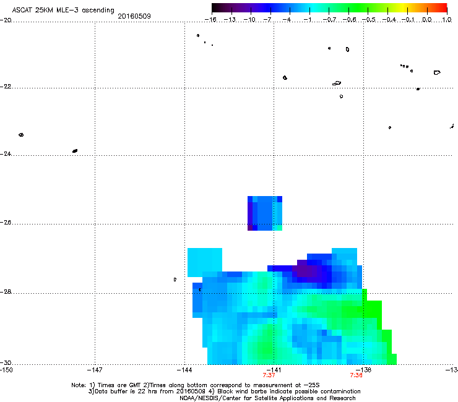
Task: Click the red end of the color scale
Action: [x=444, y=7]
